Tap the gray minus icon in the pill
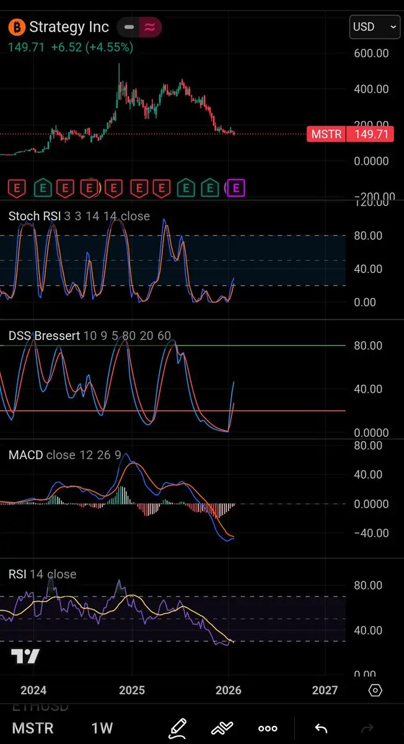Screen dimensions: 404x744 pyautogui.click(x=129, y=27)
